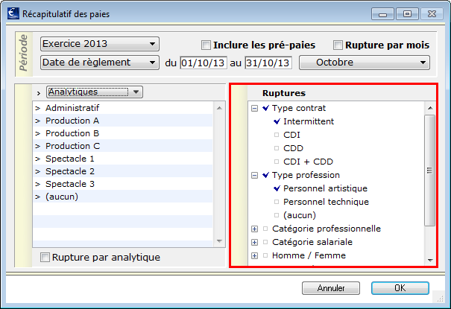Click the euro application icon in title bar
The width and height of the screenshot is (451, 309).
tap(13, 13)
